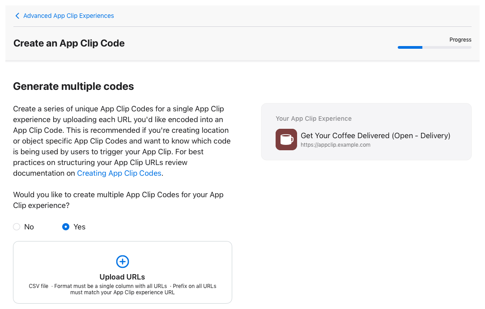Select the Yes radio button
The image size is (485, 309).
(x=65, y=227)
